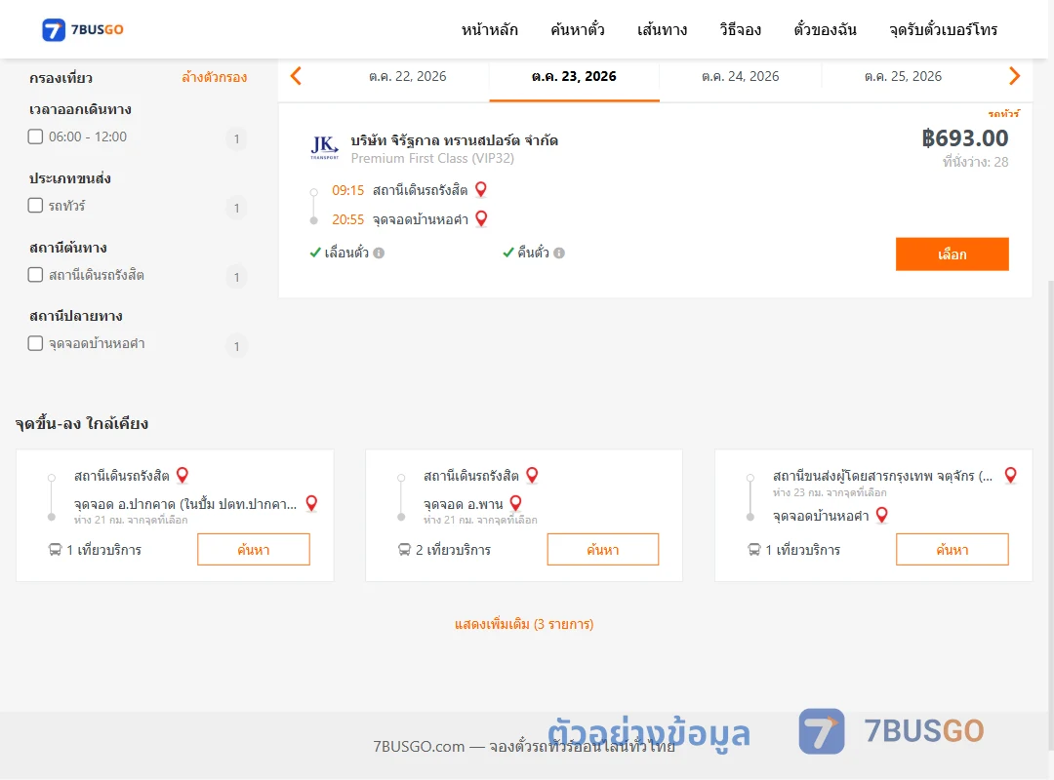
Task: Expand แสดงเพิ่มเติม (3 รายการ) list
Action: [x=524, y=624]
